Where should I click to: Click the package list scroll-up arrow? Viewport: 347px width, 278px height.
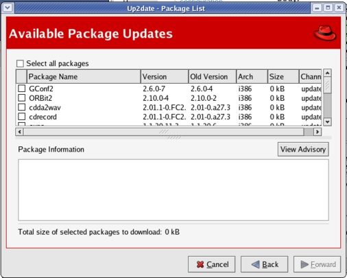coord(327,73)
